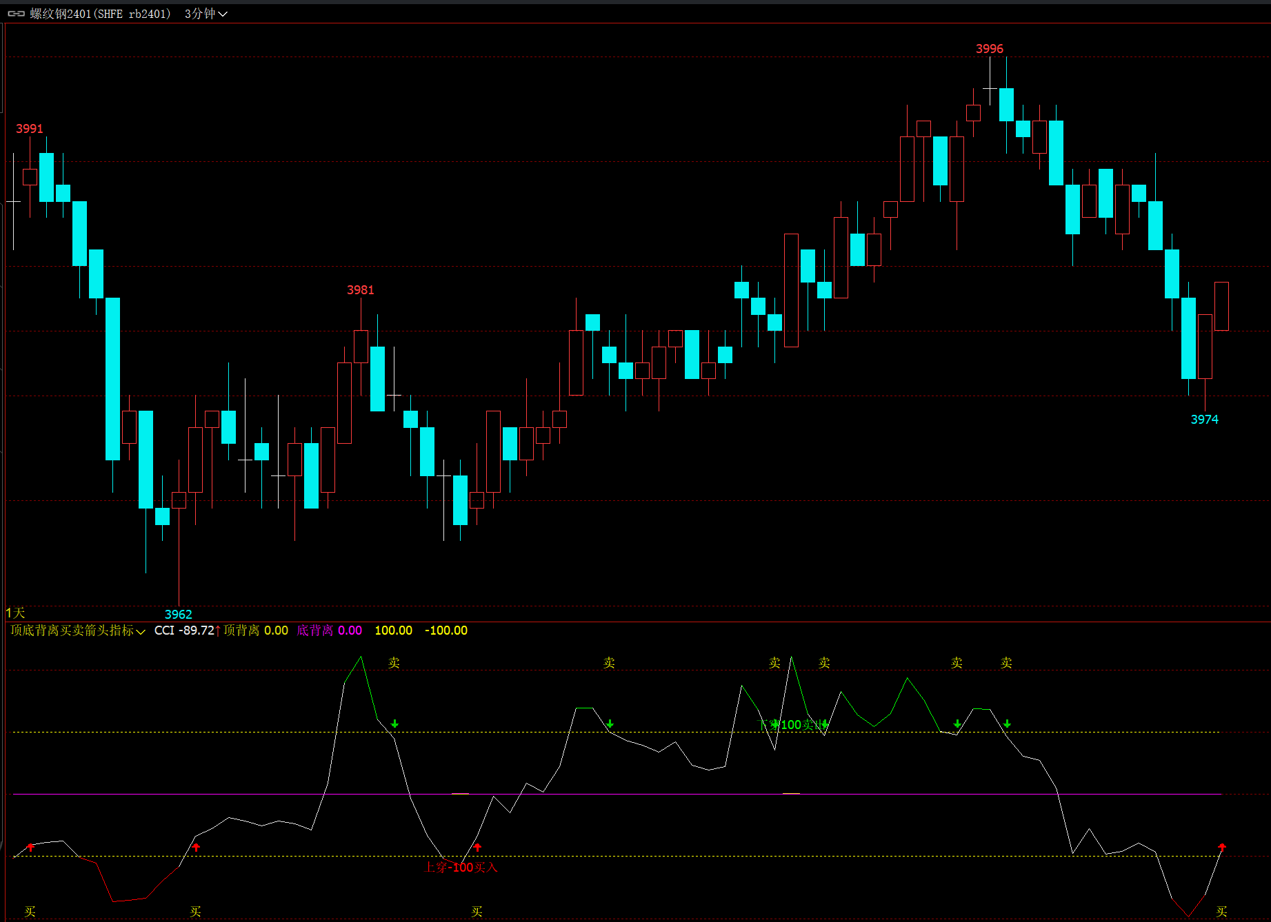
Task: Click the rightmost red buy arrow marker
Action: pos(1222,847)
